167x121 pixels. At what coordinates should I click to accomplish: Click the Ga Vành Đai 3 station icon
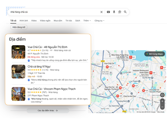click(122, 106)
